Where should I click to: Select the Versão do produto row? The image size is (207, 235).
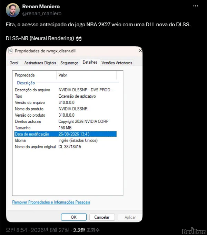(66, 115)
